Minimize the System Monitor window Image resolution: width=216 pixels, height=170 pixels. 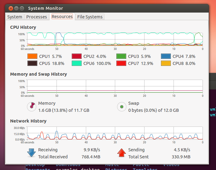pyautogui.click(x=16, y=9)
